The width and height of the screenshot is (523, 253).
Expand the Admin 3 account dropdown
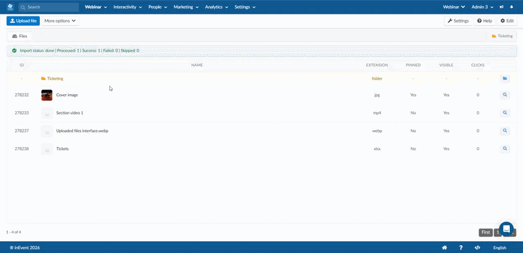tap(482, 7)
